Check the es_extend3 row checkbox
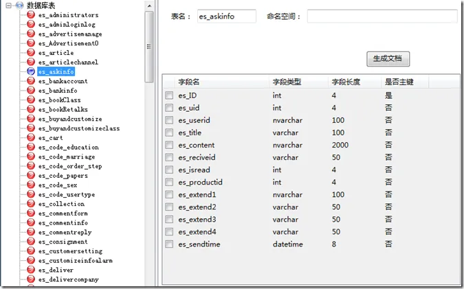Viewport: 464px width, 289px height. click(x=169, y=219)
